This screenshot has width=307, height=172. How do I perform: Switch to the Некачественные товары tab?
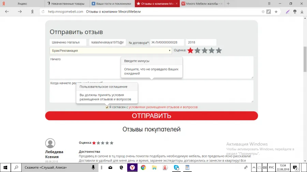(68, 3)
